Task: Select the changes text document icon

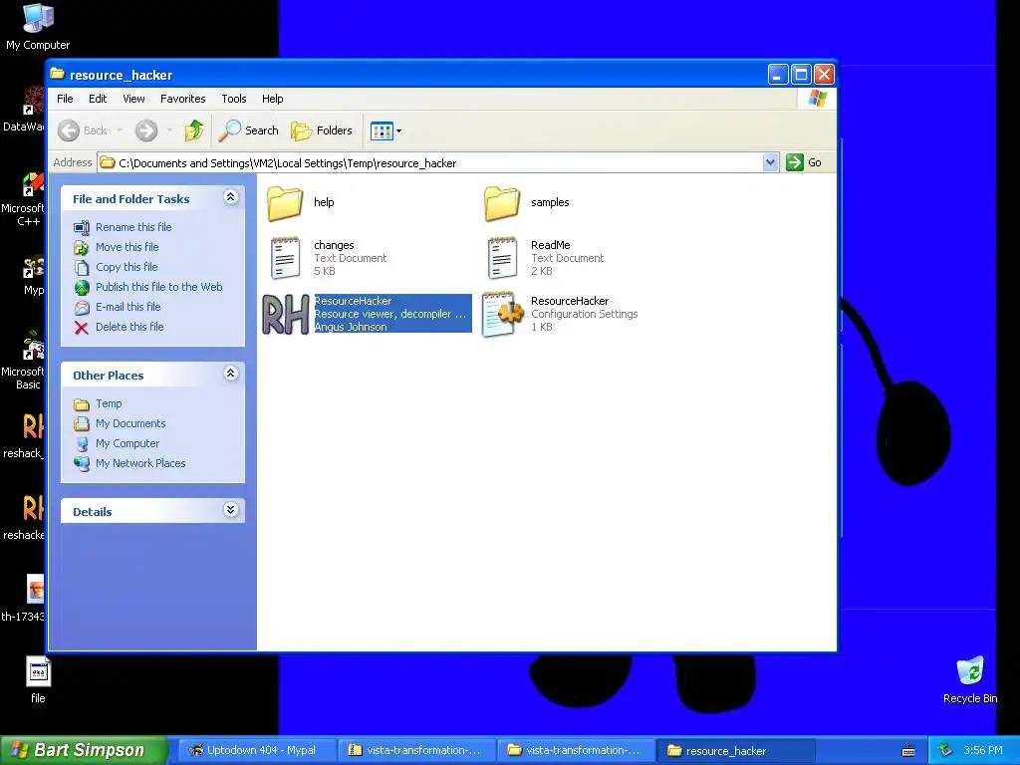Action: click(x=286, y=258)
